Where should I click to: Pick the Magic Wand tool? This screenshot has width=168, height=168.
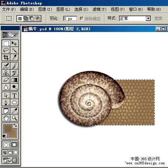coord(14,50)
